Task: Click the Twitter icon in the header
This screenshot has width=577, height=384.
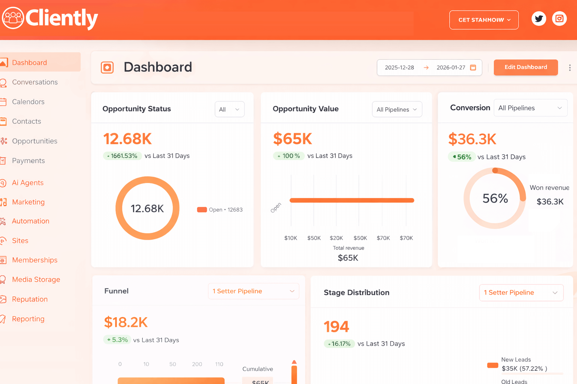Action: pos(539,18)
